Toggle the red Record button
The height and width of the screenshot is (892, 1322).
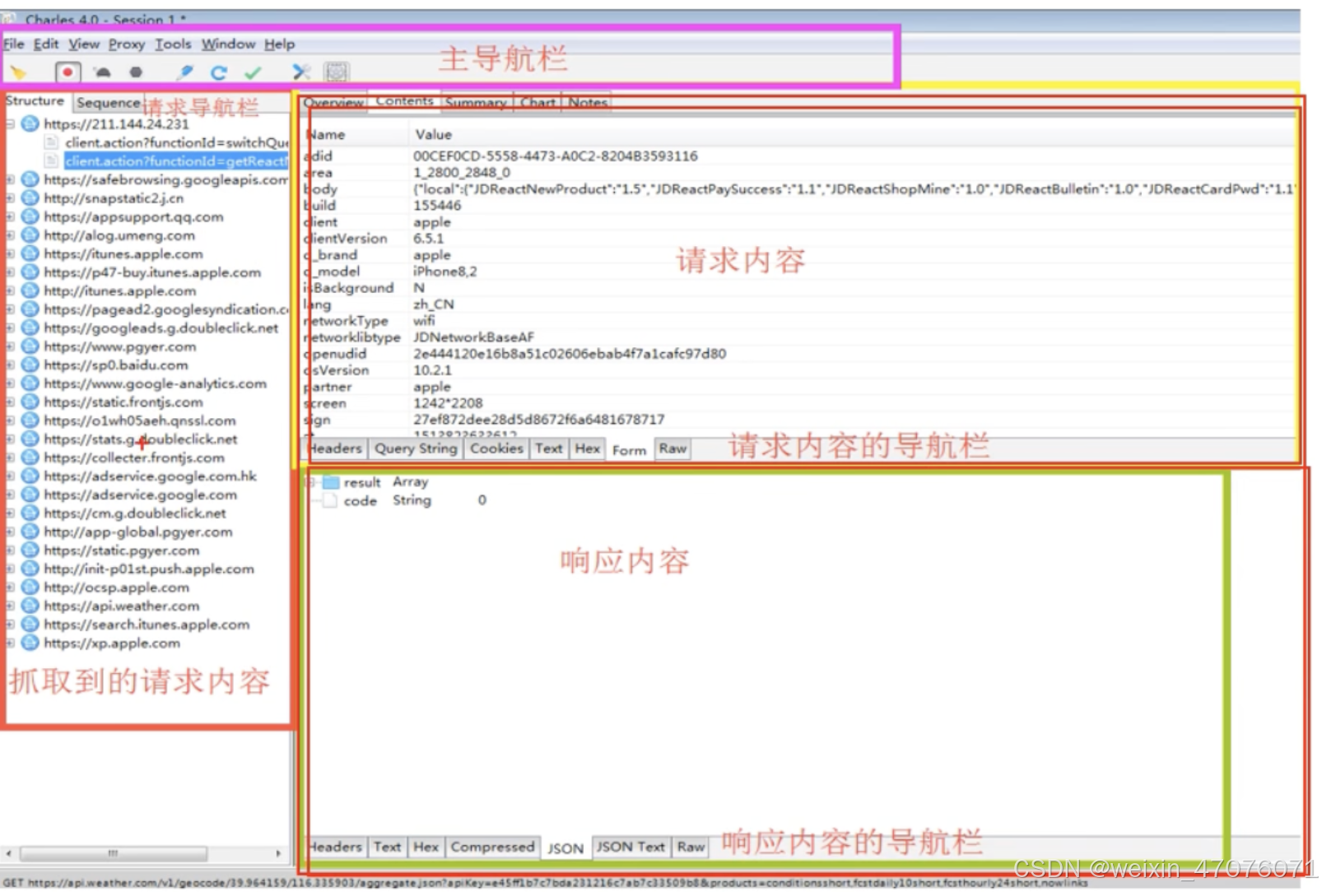[67, 72]
